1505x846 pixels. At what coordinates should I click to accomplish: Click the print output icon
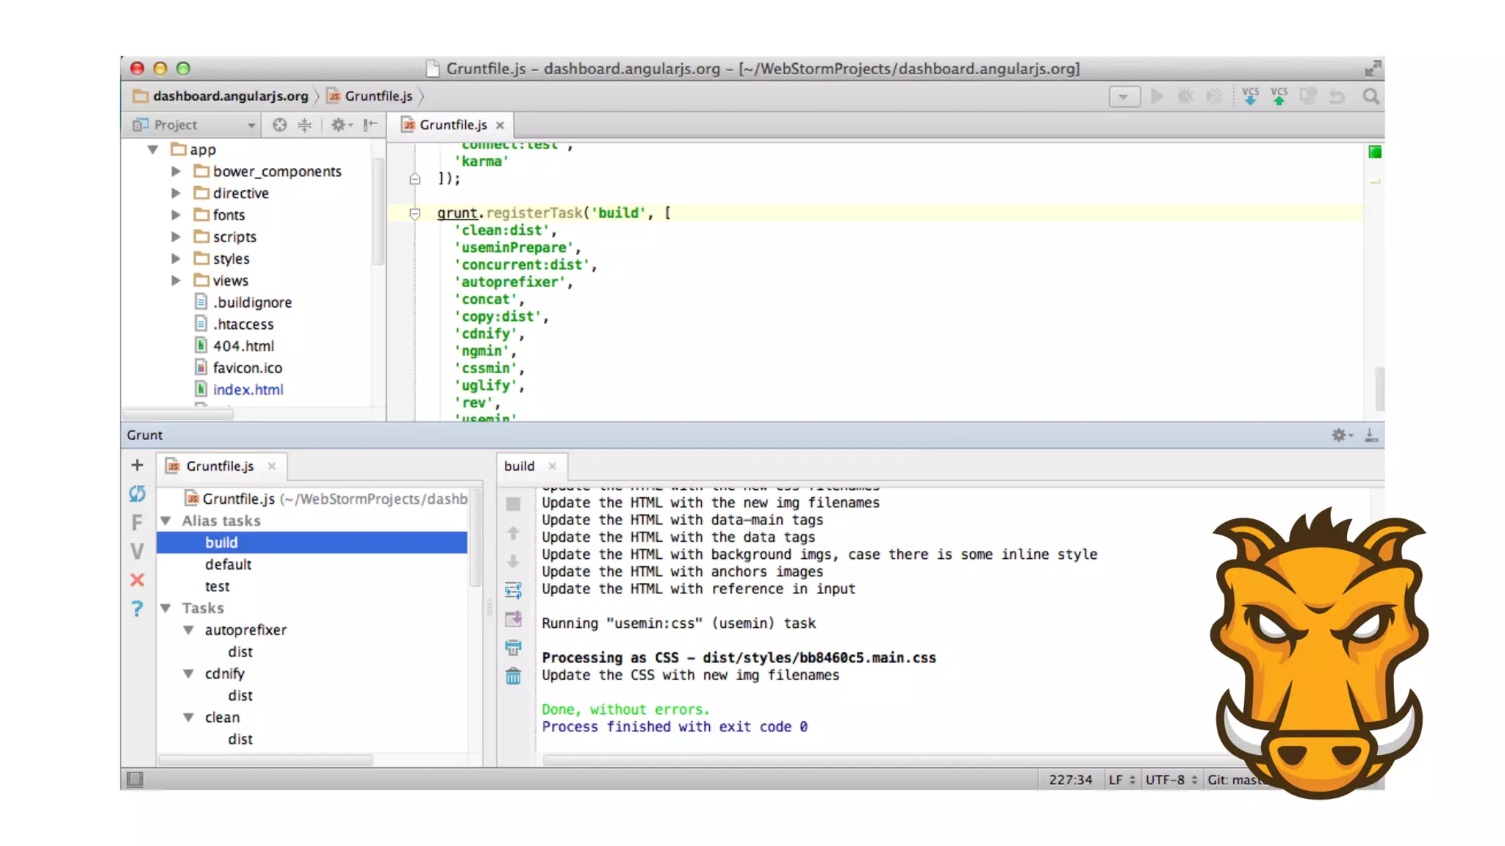point(513,647)
